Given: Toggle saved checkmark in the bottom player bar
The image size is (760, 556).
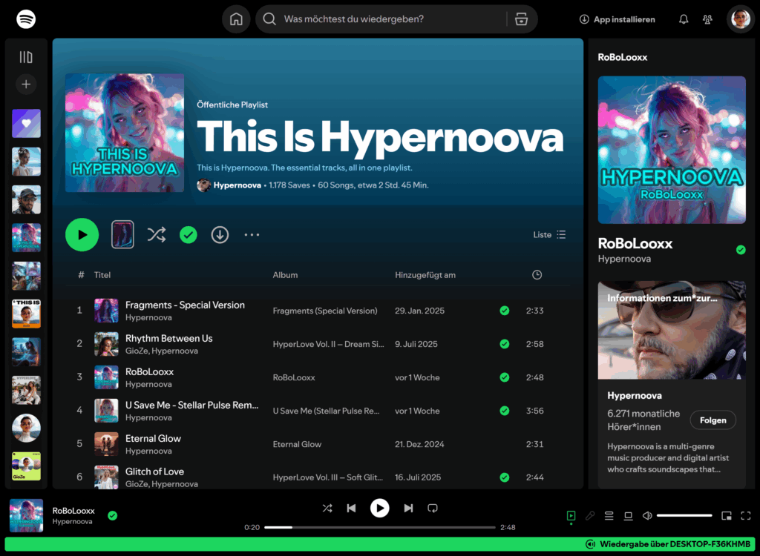Looking at the screenshot, I should click(x=113, y=516).
